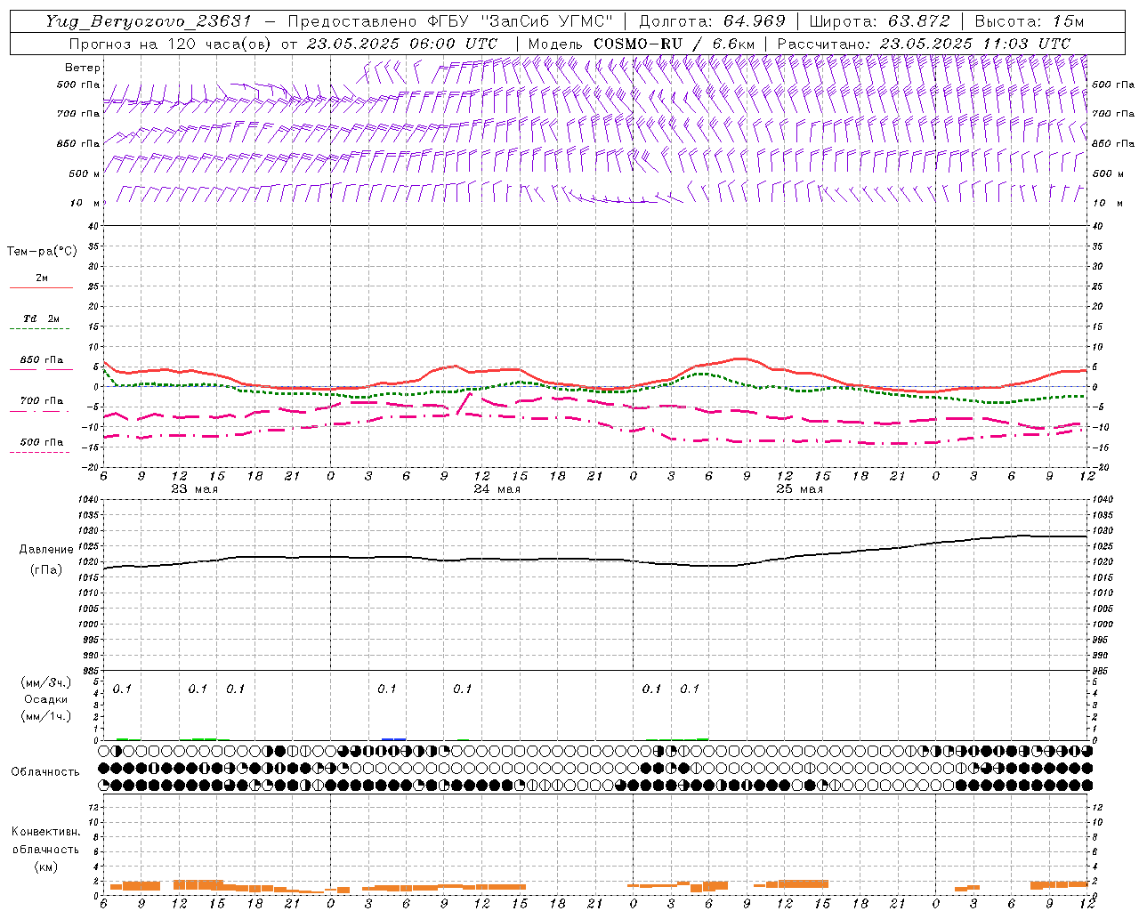Click the Рассчитано: 23.05.2025 11:03 UTC text
Viewport: 1139px width, 911px height.
point(924,44)
